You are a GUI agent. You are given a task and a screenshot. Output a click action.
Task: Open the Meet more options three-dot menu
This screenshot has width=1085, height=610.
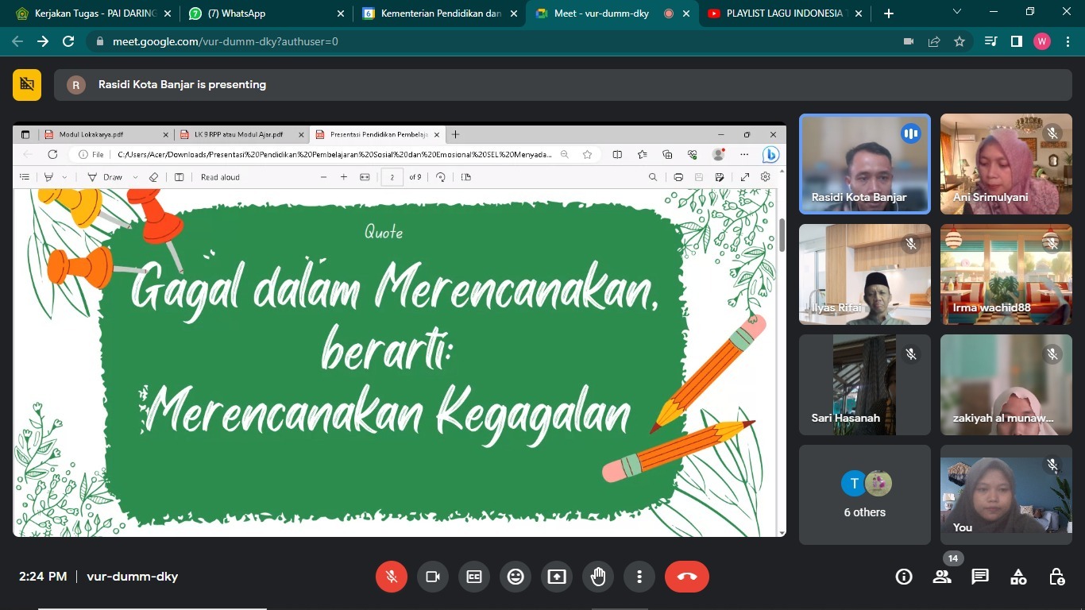point(639,577)
